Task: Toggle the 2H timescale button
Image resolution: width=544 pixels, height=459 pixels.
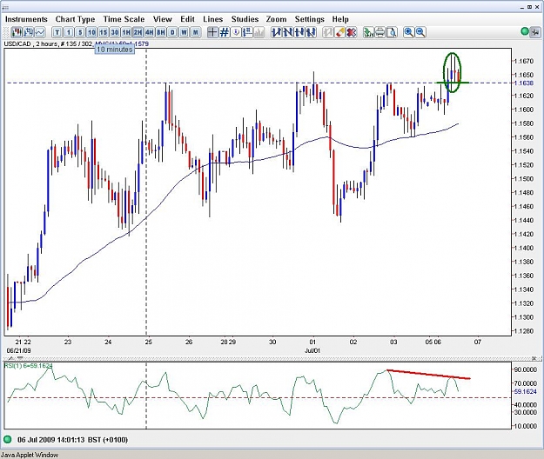Action: [x=138, y=32]
